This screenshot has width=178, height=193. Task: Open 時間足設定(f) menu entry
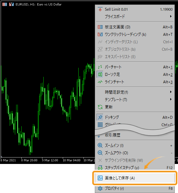coord(135,92)
